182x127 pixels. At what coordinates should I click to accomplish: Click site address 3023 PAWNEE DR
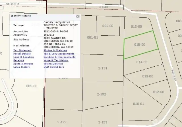(x=55, y=38)
